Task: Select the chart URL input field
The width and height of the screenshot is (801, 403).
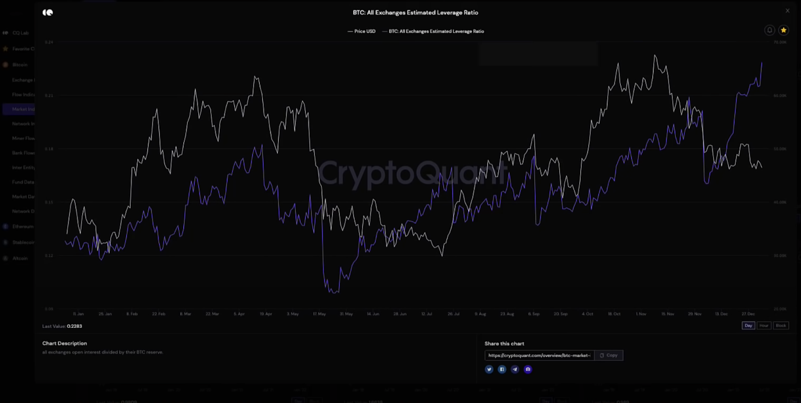Action: click(539, 355)
